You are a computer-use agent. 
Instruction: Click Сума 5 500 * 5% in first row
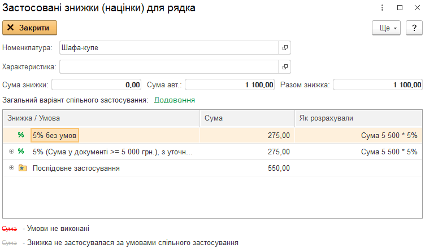(389, 135)
